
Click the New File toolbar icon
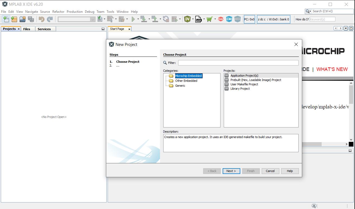(6, 19)
